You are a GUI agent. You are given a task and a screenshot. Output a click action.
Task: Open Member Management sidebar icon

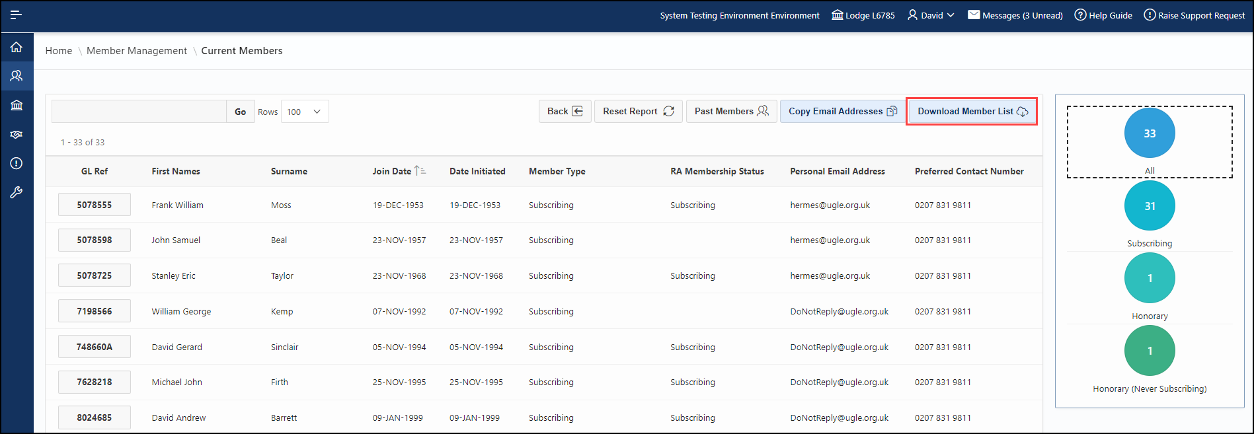click(x=17, y=76)
